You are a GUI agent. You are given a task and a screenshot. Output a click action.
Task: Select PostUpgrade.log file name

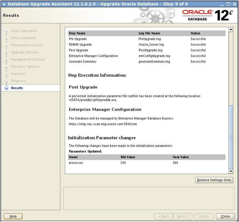pyautogui.click(x=150, y=50)
